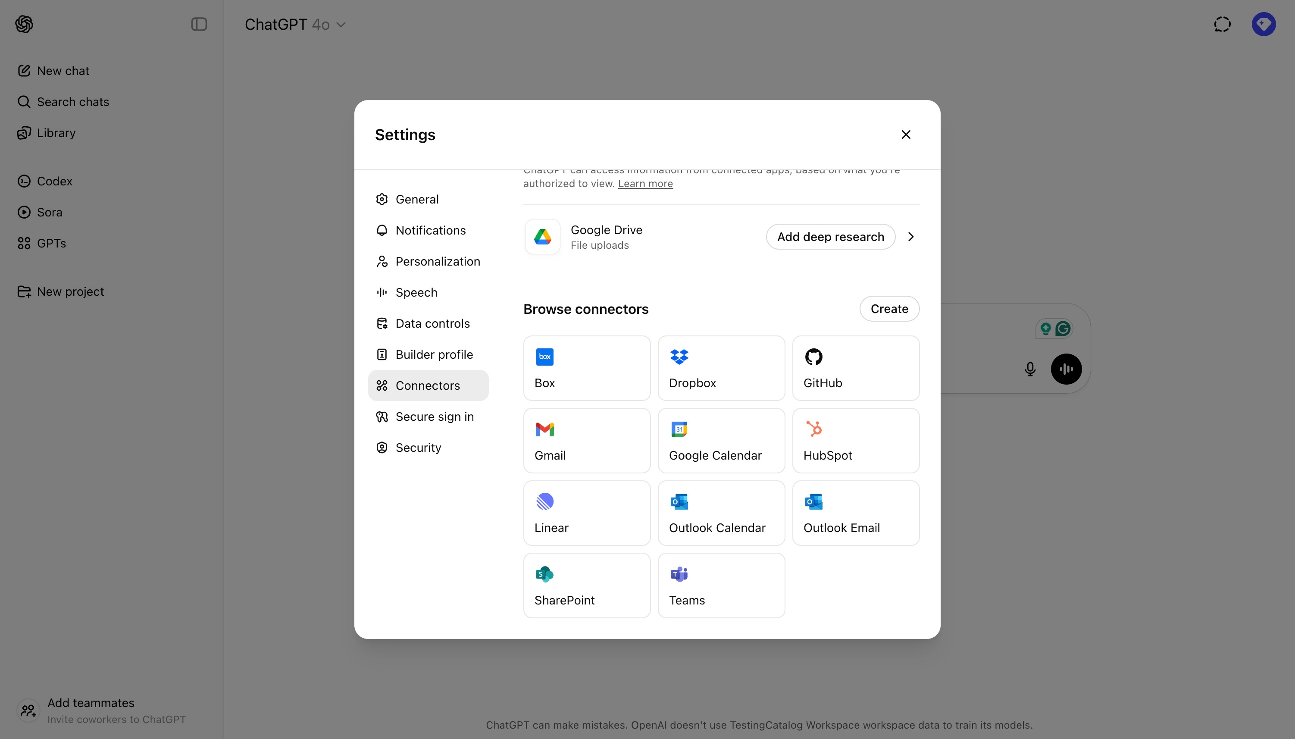1295x739 pixels.
Task: Select the Outlook Calendar connector card
Action: [721, 513]
